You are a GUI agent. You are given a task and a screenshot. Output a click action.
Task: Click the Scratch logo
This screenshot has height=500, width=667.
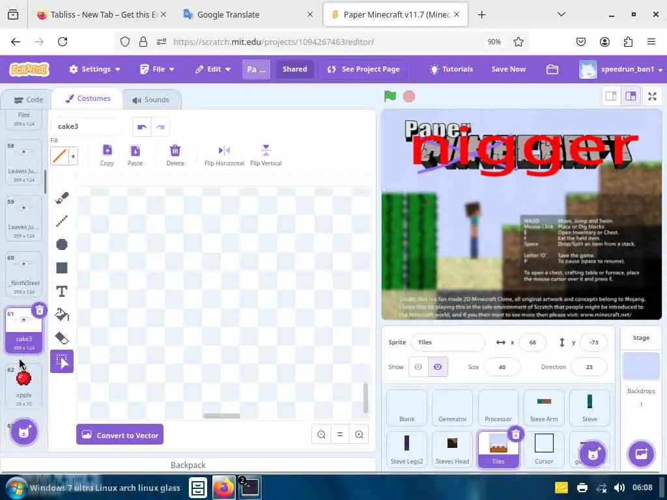tap(29, 69)
